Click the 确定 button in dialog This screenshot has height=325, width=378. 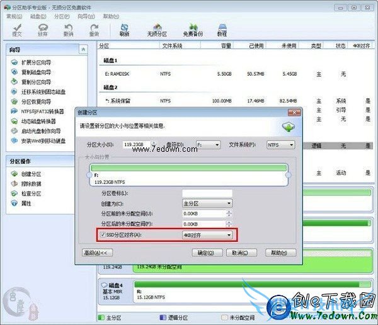[206, 253]
